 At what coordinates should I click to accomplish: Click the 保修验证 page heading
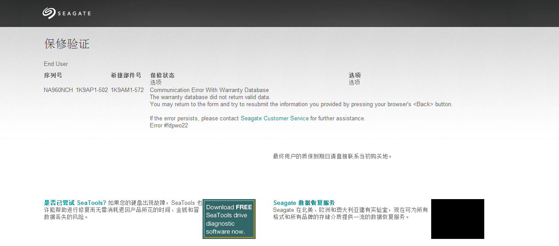(x=67, y=44)
